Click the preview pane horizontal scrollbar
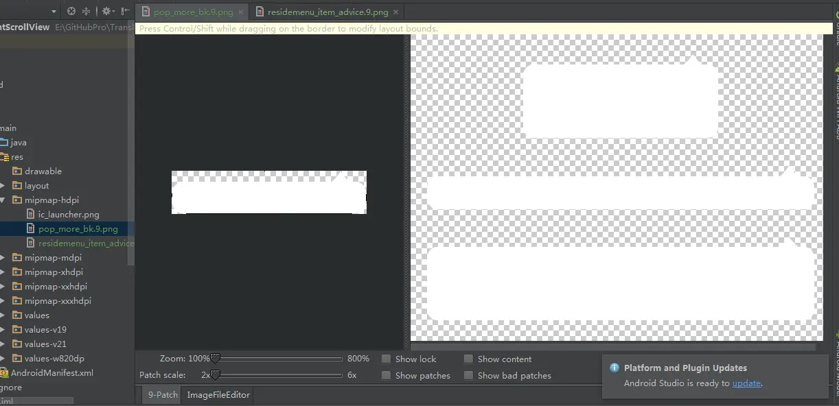This screenshot has width=839, height=406. 613,347
